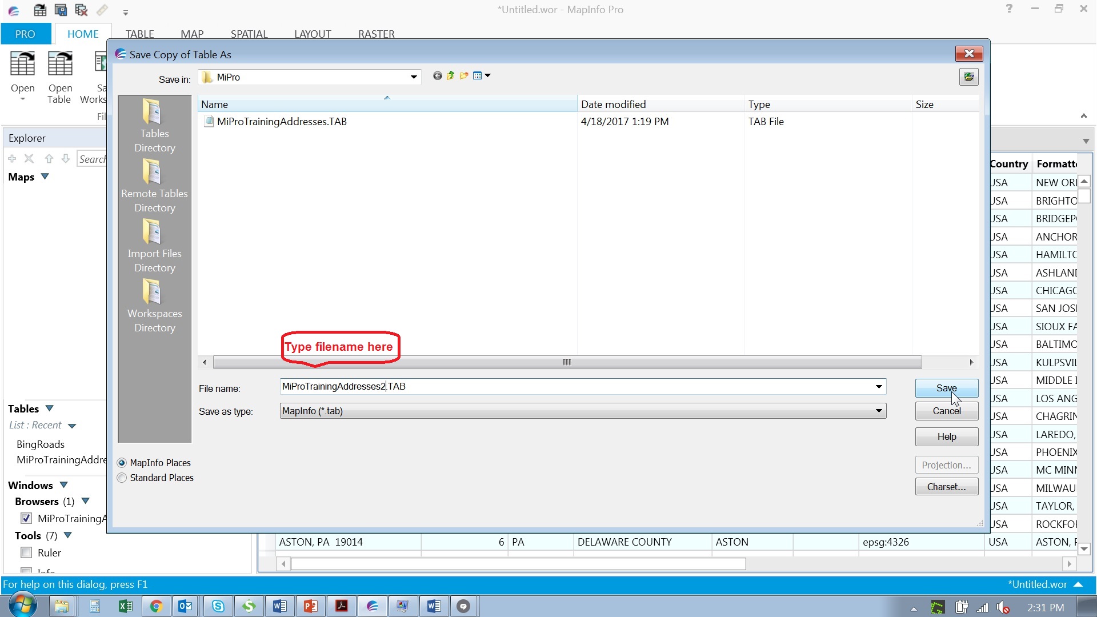Toggle the Ruler checkbox in Tools
The width and height of the screenshot is (1097, 617).
(x=26, y=552)
